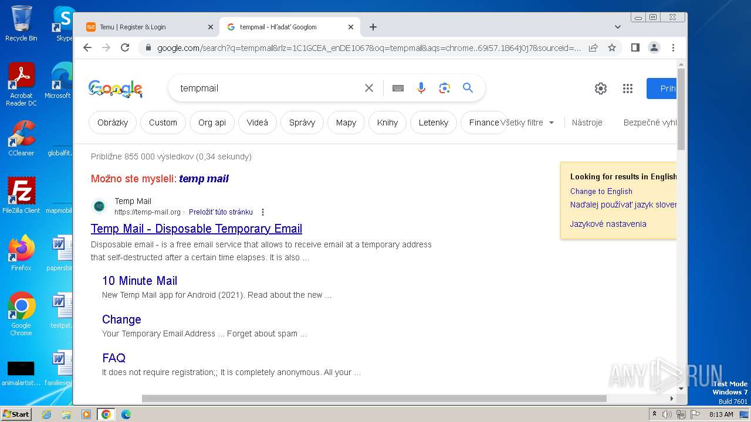
Task: Open CCleaner desktop icon
Action: point(21,138)
